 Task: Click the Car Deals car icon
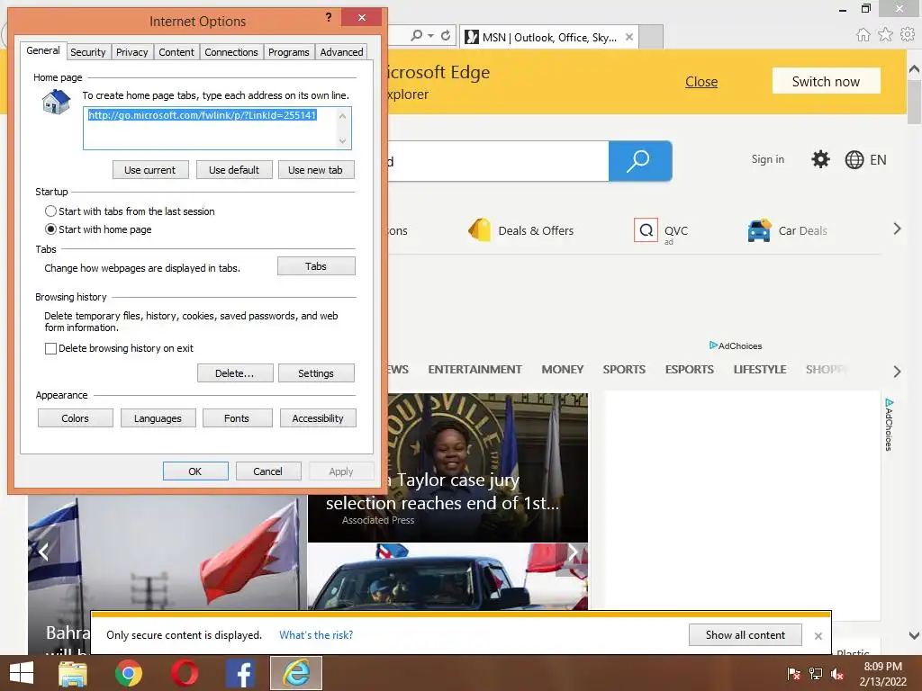coord(759,229)
